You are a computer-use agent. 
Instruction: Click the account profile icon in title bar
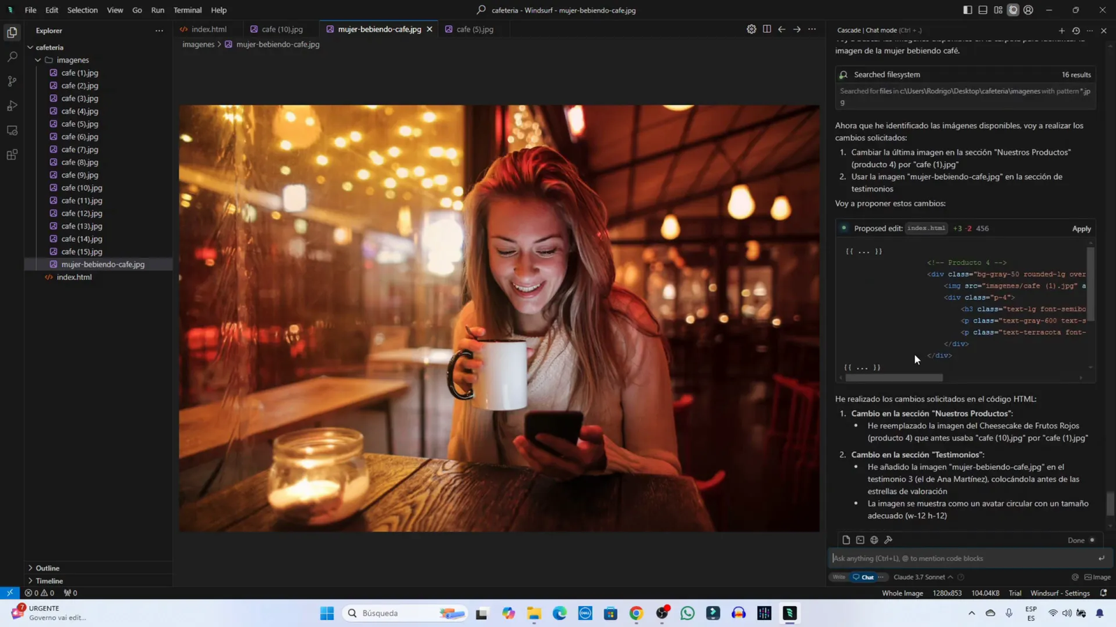[1028, 10]
